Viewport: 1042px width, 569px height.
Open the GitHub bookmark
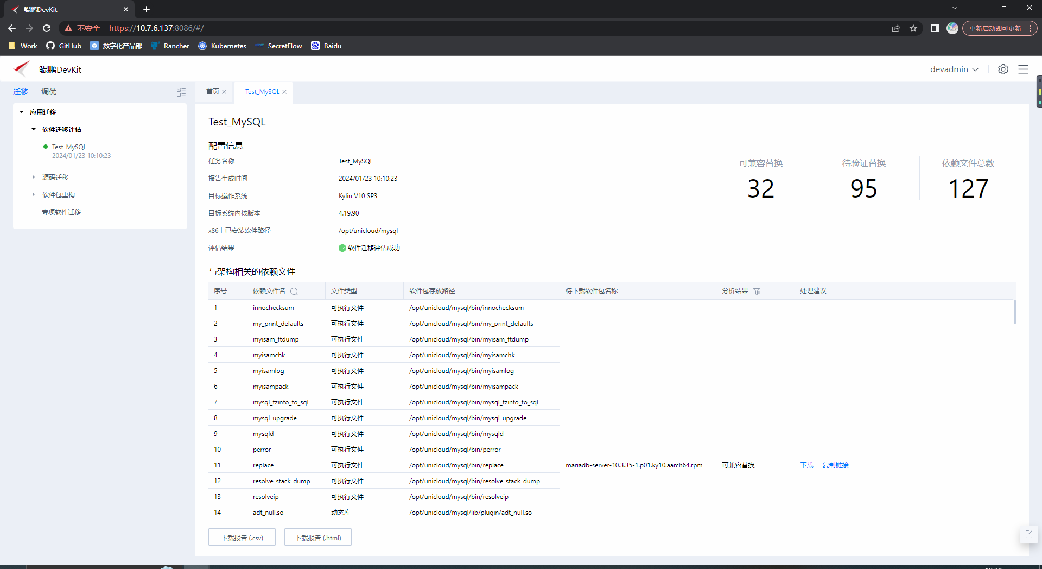tap(64, 46)
